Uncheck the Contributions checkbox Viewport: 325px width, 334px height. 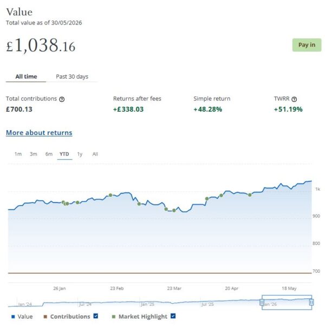coord(96,316)
